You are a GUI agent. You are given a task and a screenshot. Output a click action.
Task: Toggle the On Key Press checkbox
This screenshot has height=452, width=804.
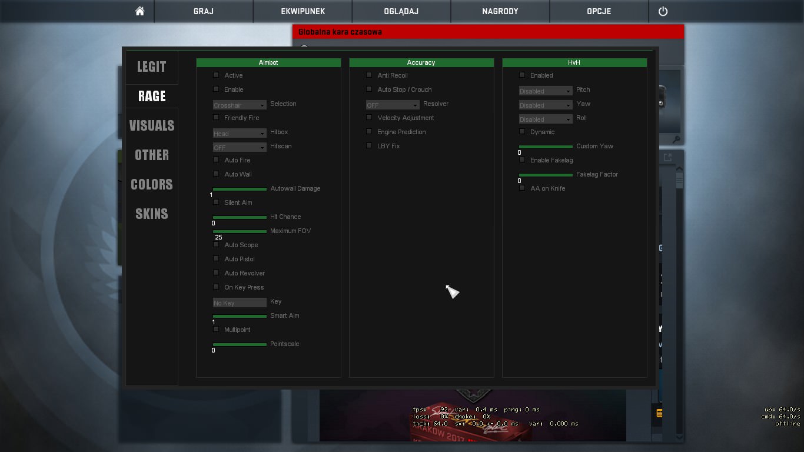(216, 287)
